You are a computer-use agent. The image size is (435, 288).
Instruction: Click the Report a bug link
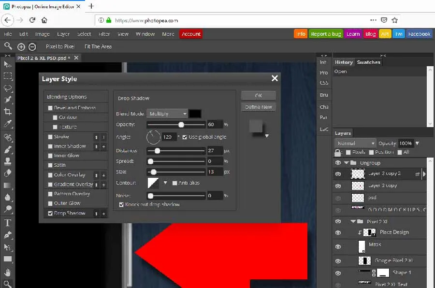coord(326,34)
